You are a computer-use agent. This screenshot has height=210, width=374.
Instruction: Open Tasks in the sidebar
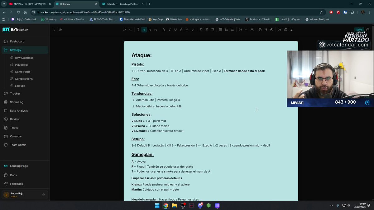pos(25,128)
